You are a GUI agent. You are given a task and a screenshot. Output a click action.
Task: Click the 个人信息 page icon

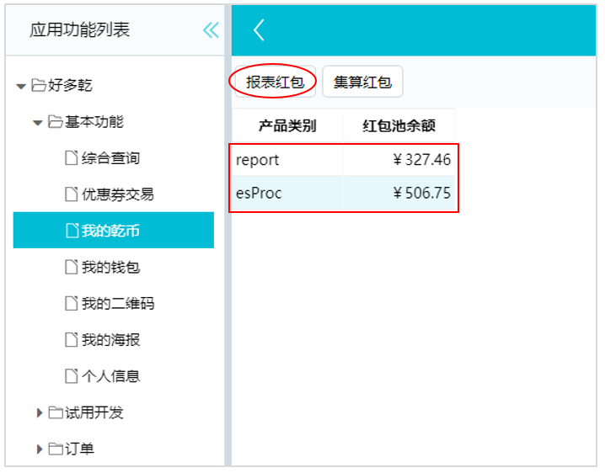coord(72,376)
